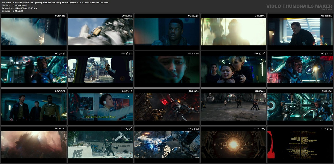Select the thumbnail at 00:05:16
The image size is (334, 164).
(x=34, y=31)
